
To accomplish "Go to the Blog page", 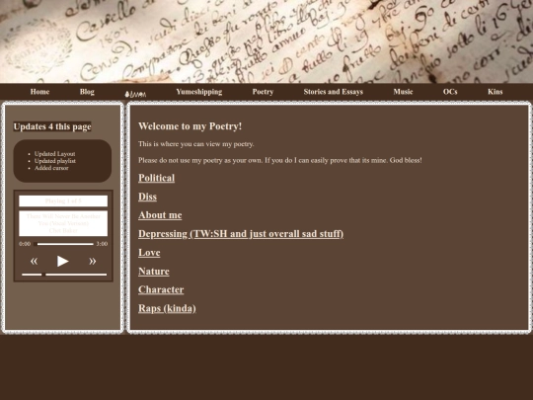I will pyautogui.click(x=87, y=92).
